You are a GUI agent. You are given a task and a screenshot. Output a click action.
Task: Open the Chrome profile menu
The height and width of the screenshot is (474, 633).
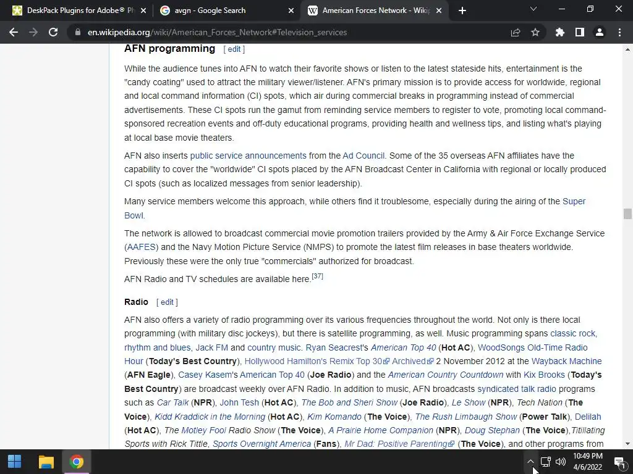pos(600,32)
